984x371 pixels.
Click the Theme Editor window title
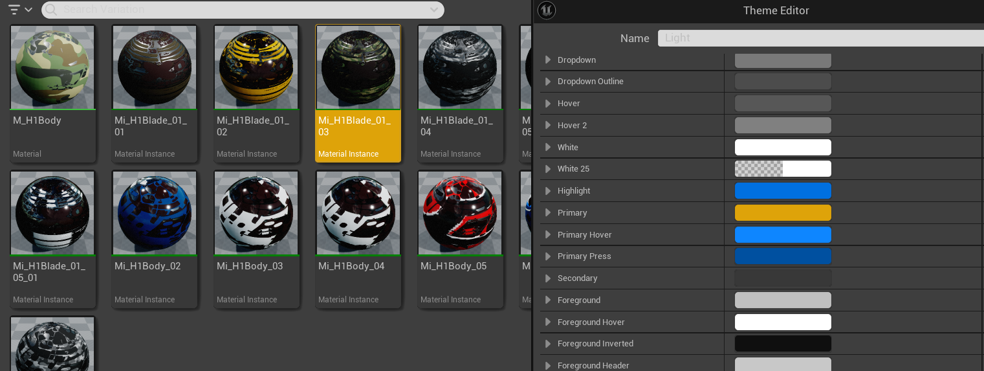point(776,10)
